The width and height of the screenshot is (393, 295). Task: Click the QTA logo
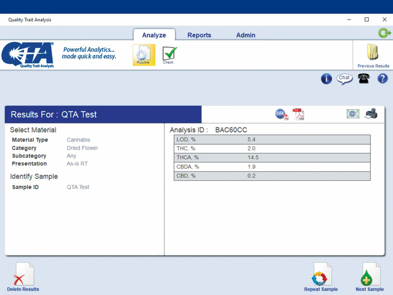pos(28,55)
